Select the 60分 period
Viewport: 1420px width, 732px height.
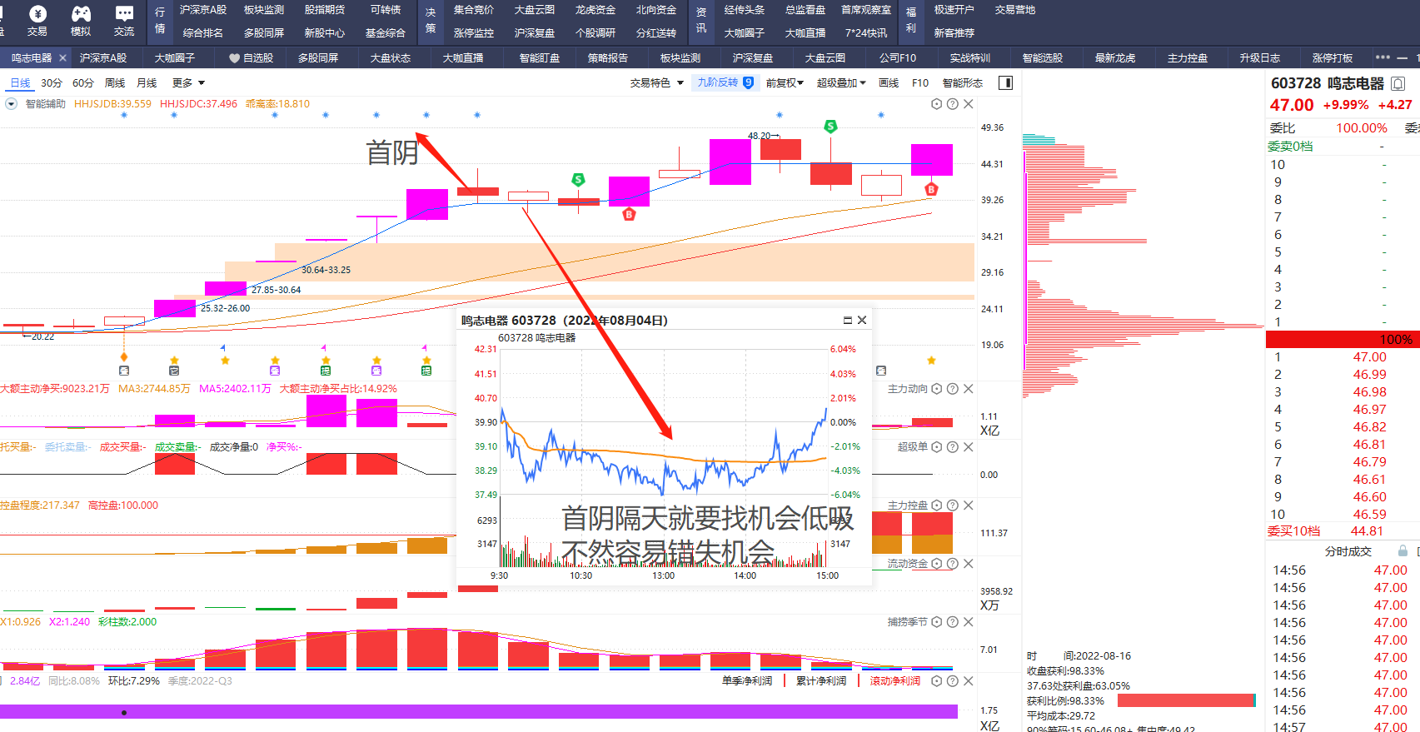[x=83, y=83]
